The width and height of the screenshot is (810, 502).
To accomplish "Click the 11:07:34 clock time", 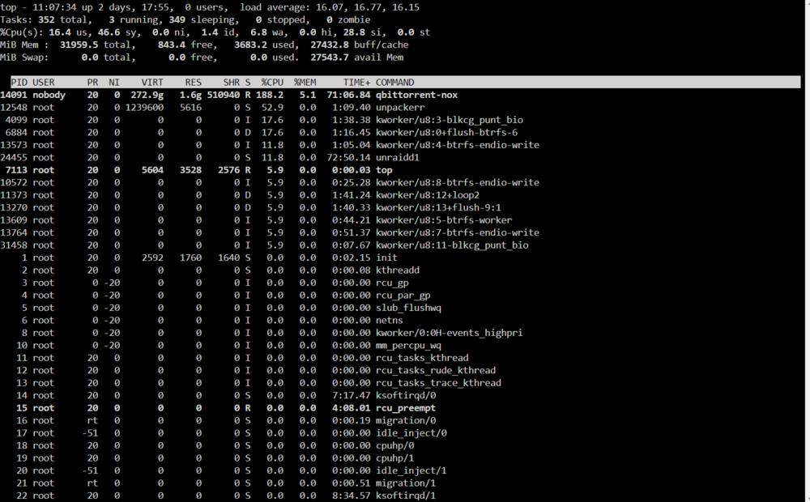I will point(54,7).
